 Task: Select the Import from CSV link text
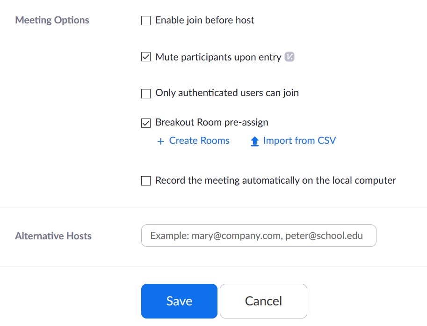[x=299, y=141]
